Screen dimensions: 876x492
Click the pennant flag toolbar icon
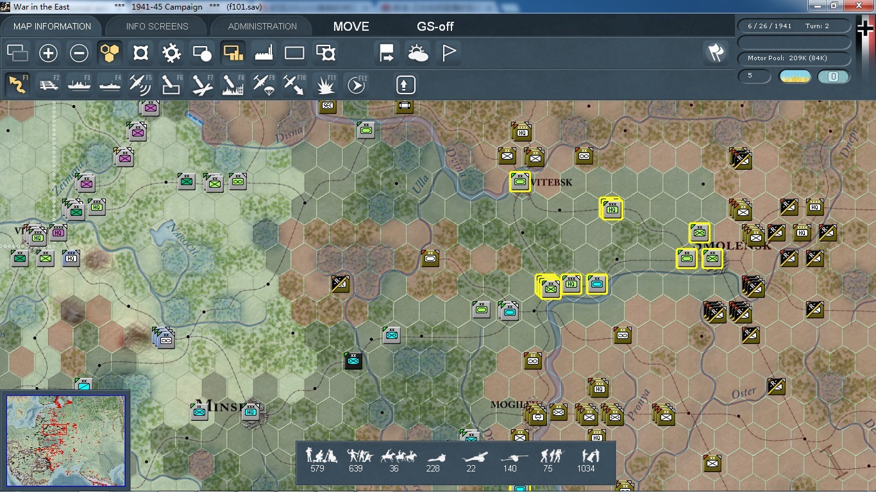click(x=449, y=53)
